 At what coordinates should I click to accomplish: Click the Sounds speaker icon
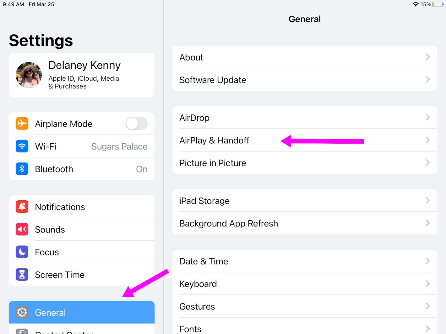pyautogui.click(x=22, y=229)
